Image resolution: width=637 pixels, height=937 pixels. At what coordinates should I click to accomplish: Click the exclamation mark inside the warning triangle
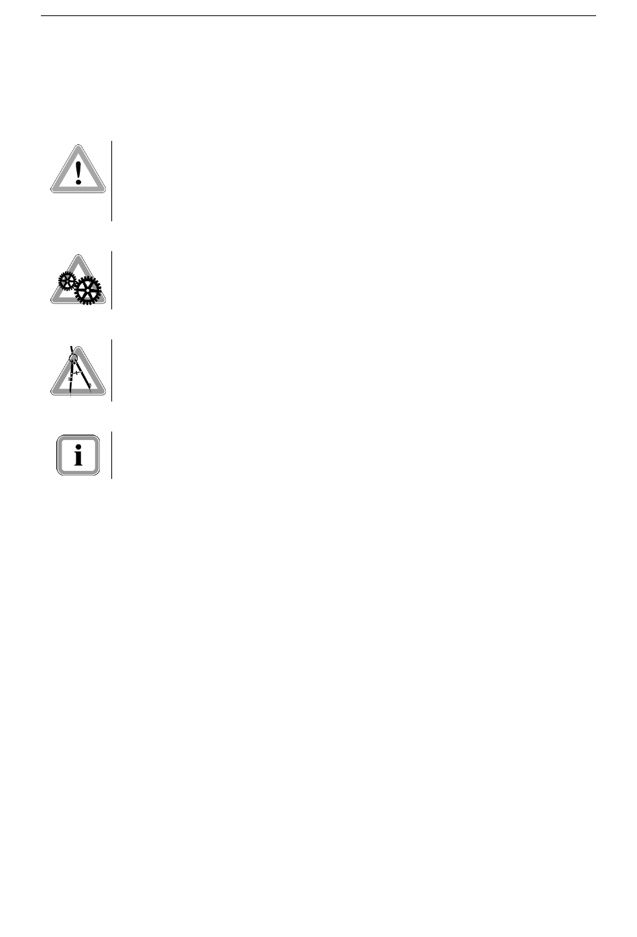[78, 172]
